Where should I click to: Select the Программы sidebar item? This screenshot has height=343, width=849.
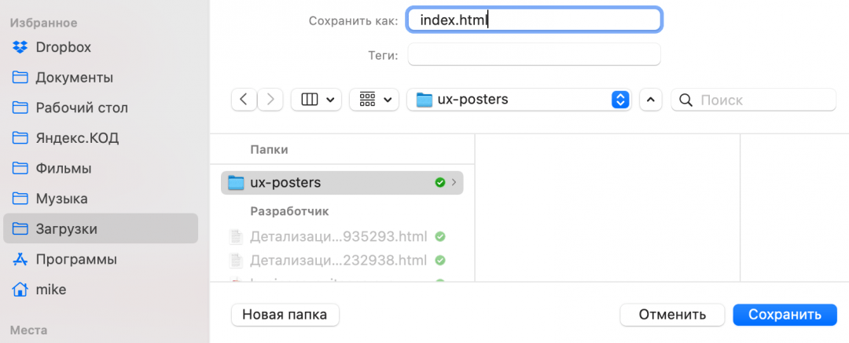pyautogui.click(x=75, y=259)
